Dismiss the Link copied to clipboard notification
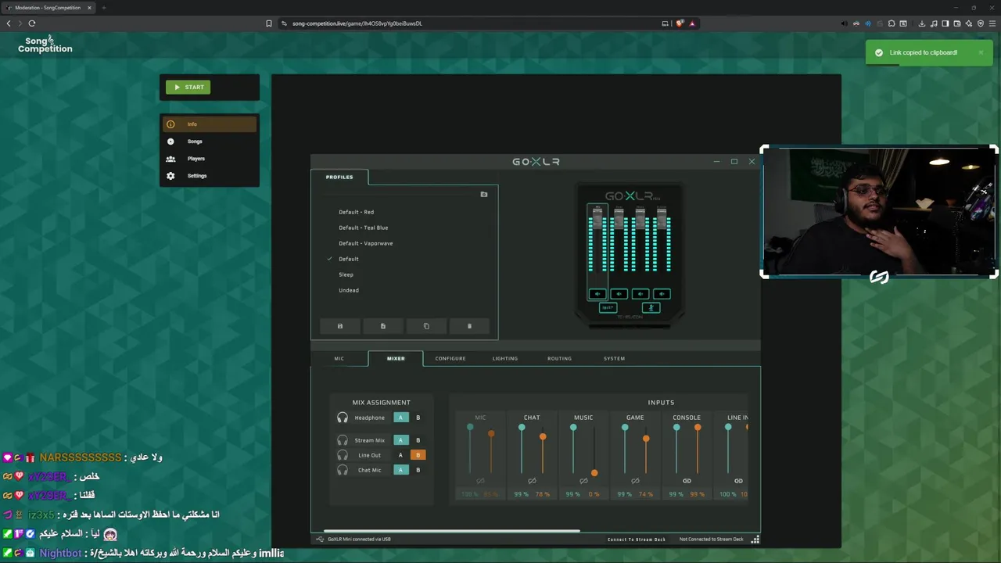The width and height of the screenshot is (1001, 563). coord(981,52)
